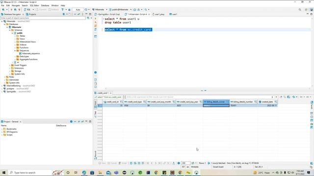Click the Rollback toolbar button
Image resolution: width=314 pixels, height=176 pixels.
(x=53, y=10)
